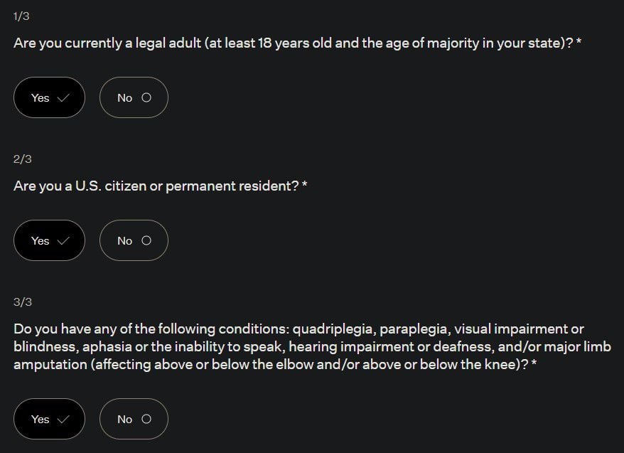Click the checkmark icon on the citizenship Yes button
624x453 pixels.
63,241
